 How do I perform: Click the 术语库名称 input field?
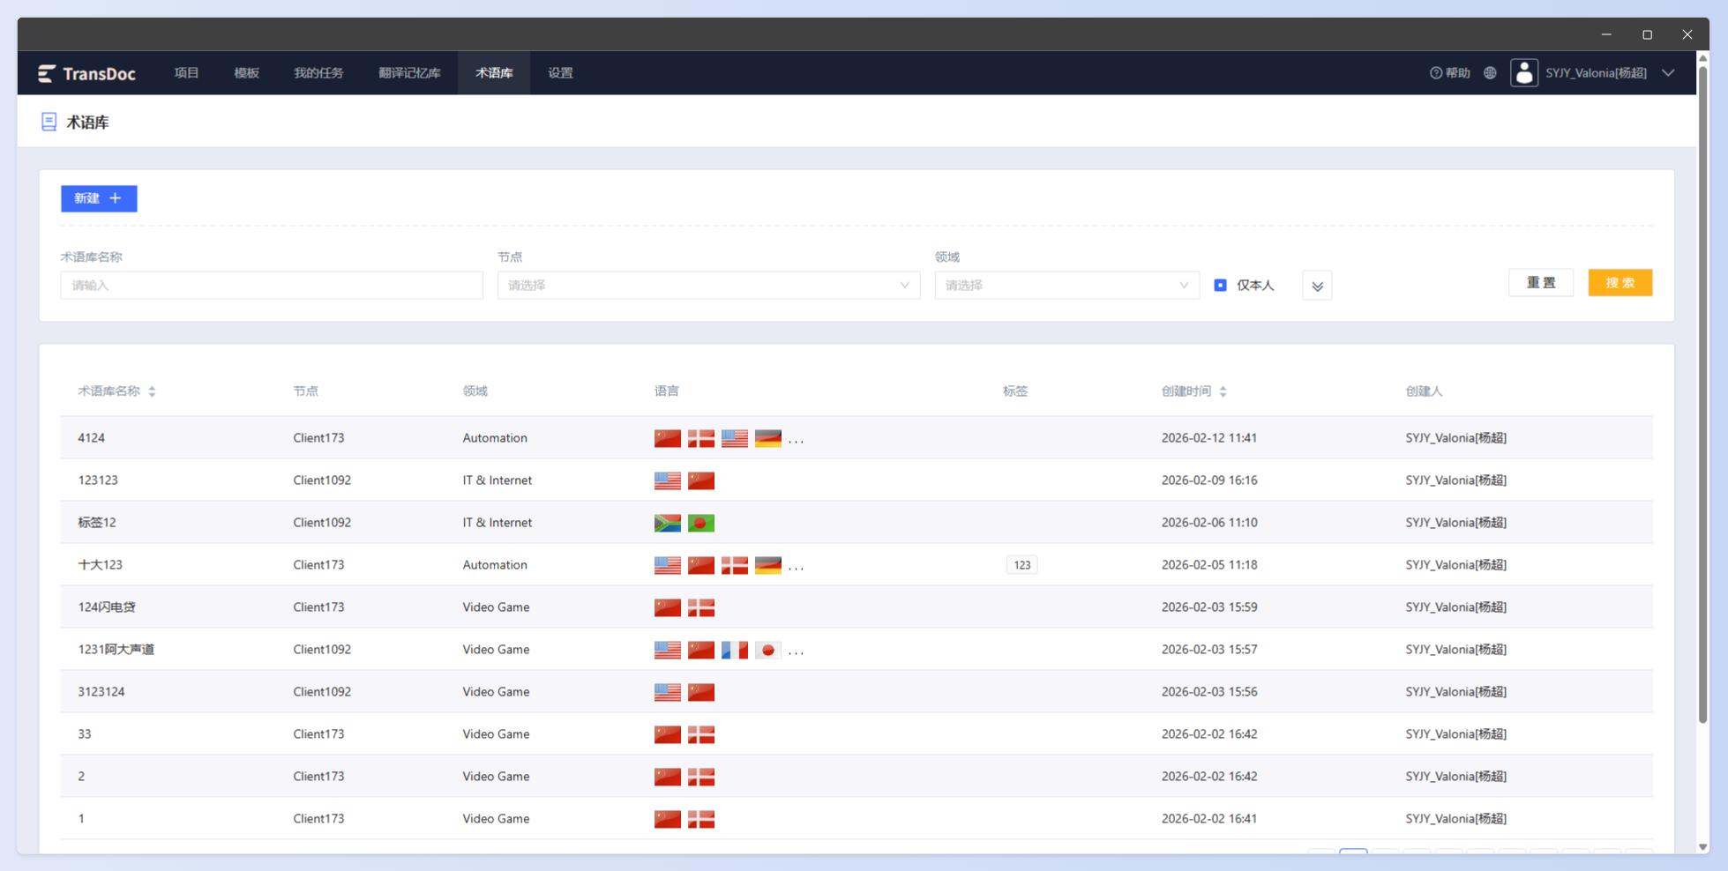point(272,285)
